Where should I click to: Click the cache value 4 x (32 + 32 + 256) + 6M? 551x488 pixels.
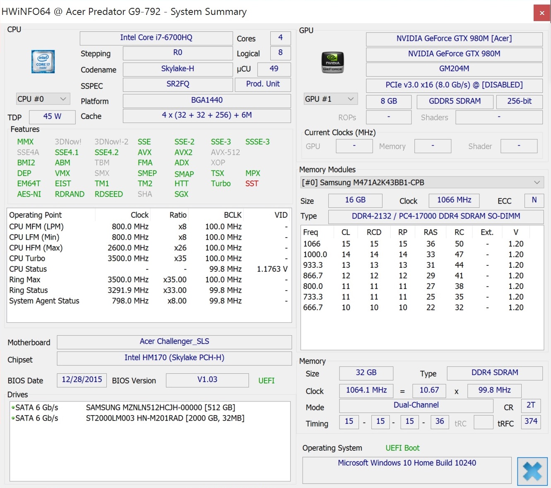coord(207,115)
